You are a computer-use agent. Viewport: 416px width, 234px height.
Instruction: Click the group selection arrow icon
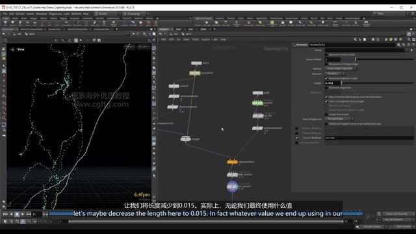[x=411, y=50]
